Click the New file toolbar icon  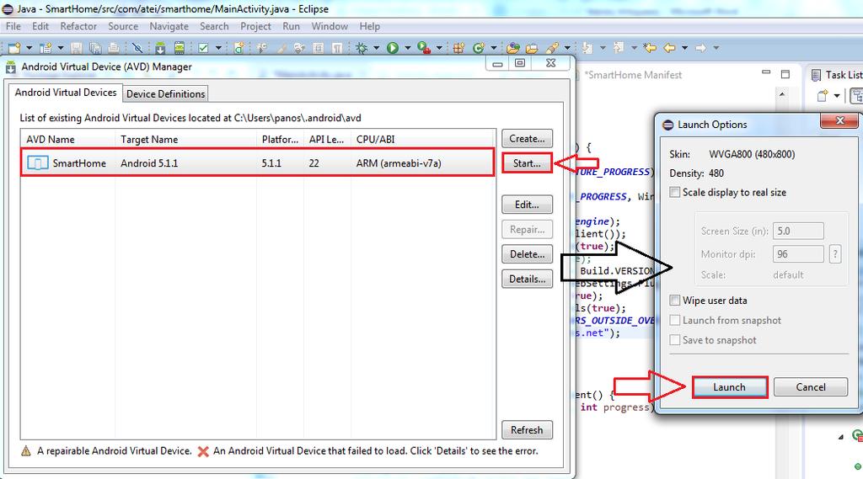point(14,48)
